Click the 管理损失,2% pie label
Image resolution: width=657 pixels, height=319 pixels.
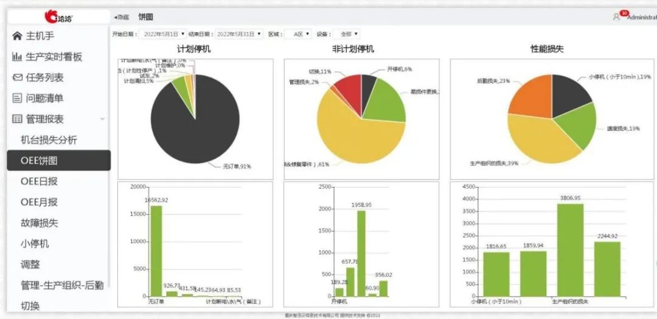[304, 82]
